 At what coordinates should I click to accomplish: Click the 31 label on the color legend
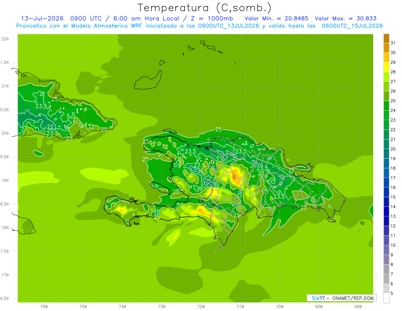393,43
